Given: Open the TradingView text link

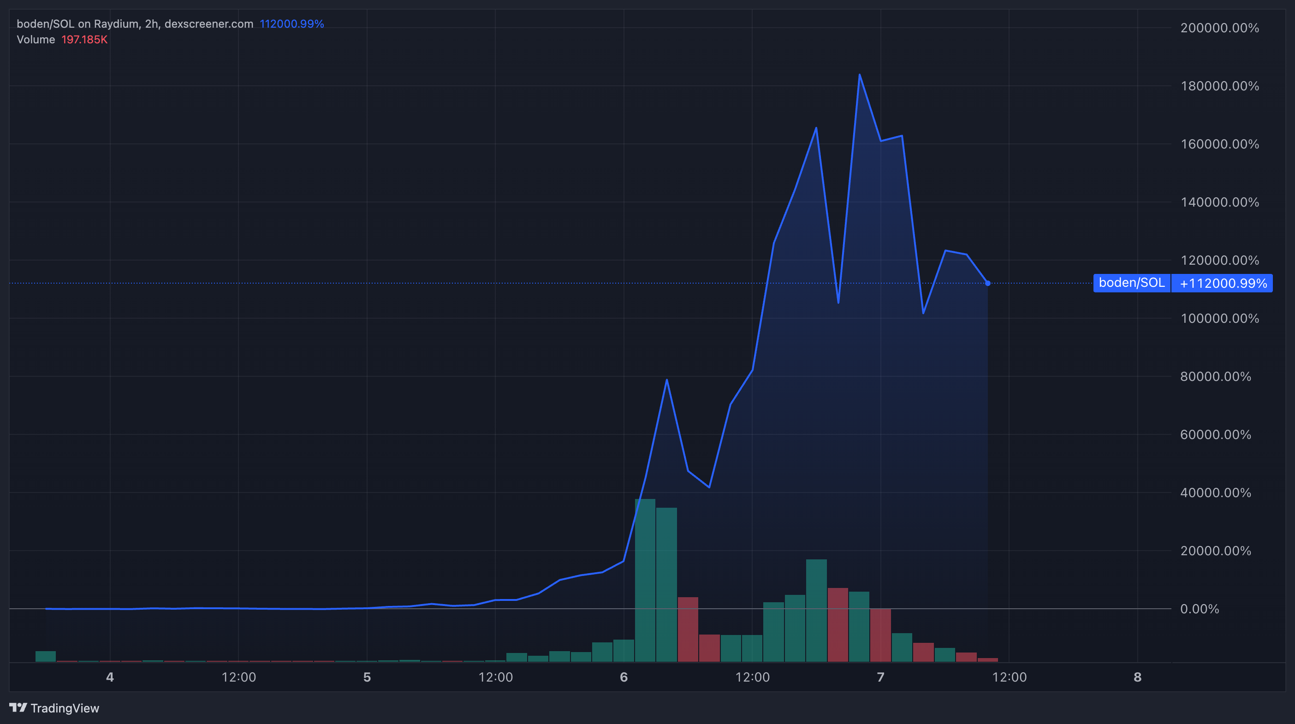Looking at the screenshot, I should click(x=65, y=708).
